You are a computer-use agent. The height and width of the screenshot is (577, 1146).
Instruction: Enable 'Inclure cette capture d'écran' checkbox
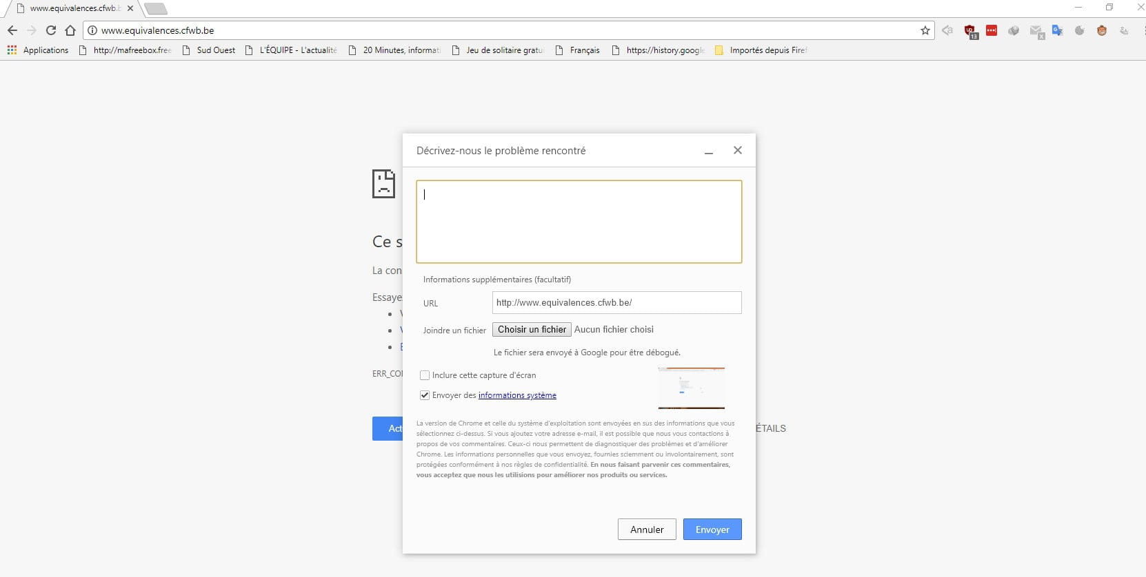(x=425, y=375)
